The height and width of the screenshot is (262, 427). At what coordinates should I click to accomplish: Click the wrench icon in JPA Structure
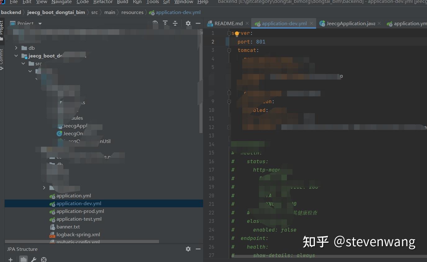coord(34,260)
